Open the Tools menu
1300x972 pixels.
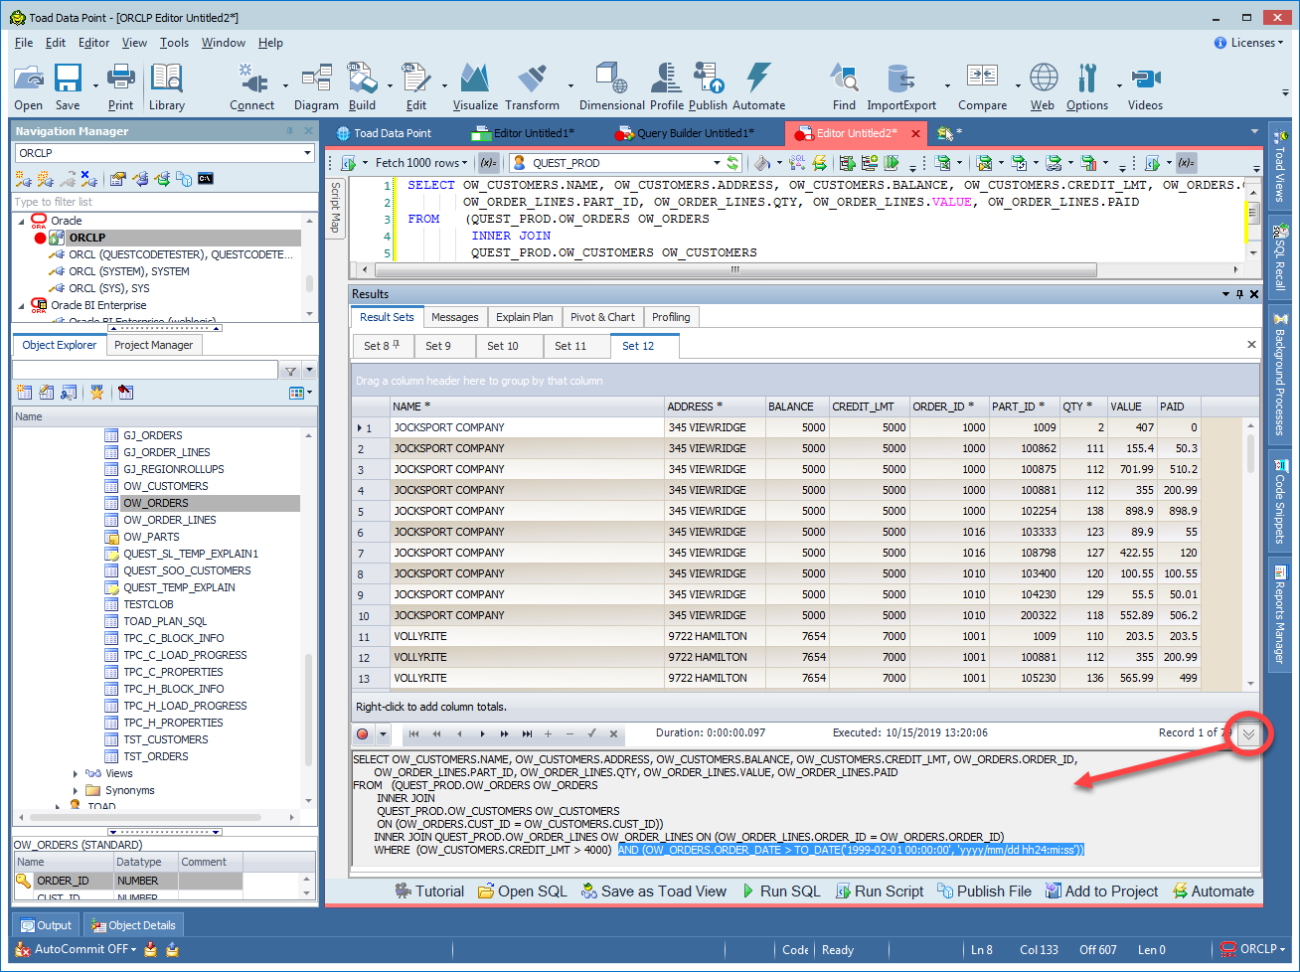coord(174,43)
